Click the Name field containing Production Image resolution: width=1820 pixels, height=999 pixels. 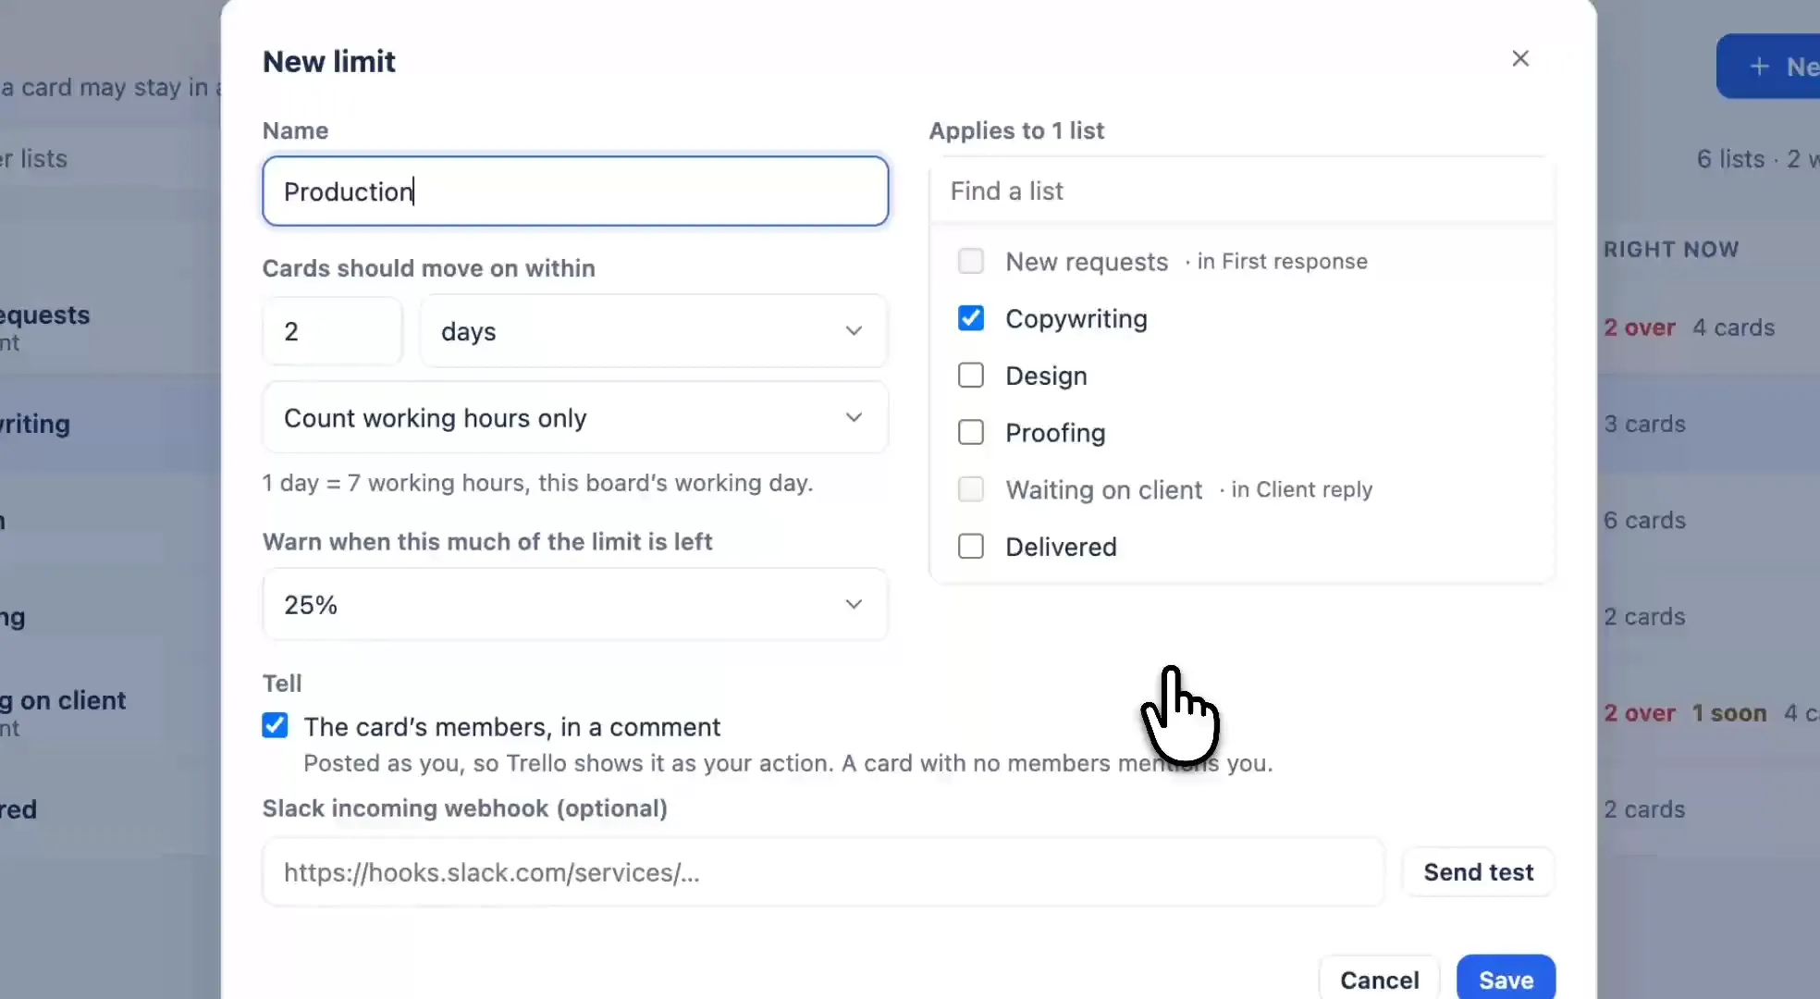point(575,191)
